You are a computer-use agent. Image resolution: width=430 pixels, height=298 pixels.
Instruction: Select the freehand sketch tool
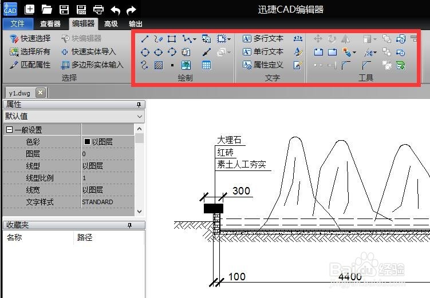pyautogui.click(x=158, y=39)
